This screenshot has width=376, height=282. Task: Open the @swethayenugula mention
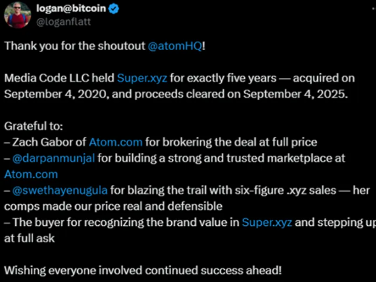click(x=60, y=191)
